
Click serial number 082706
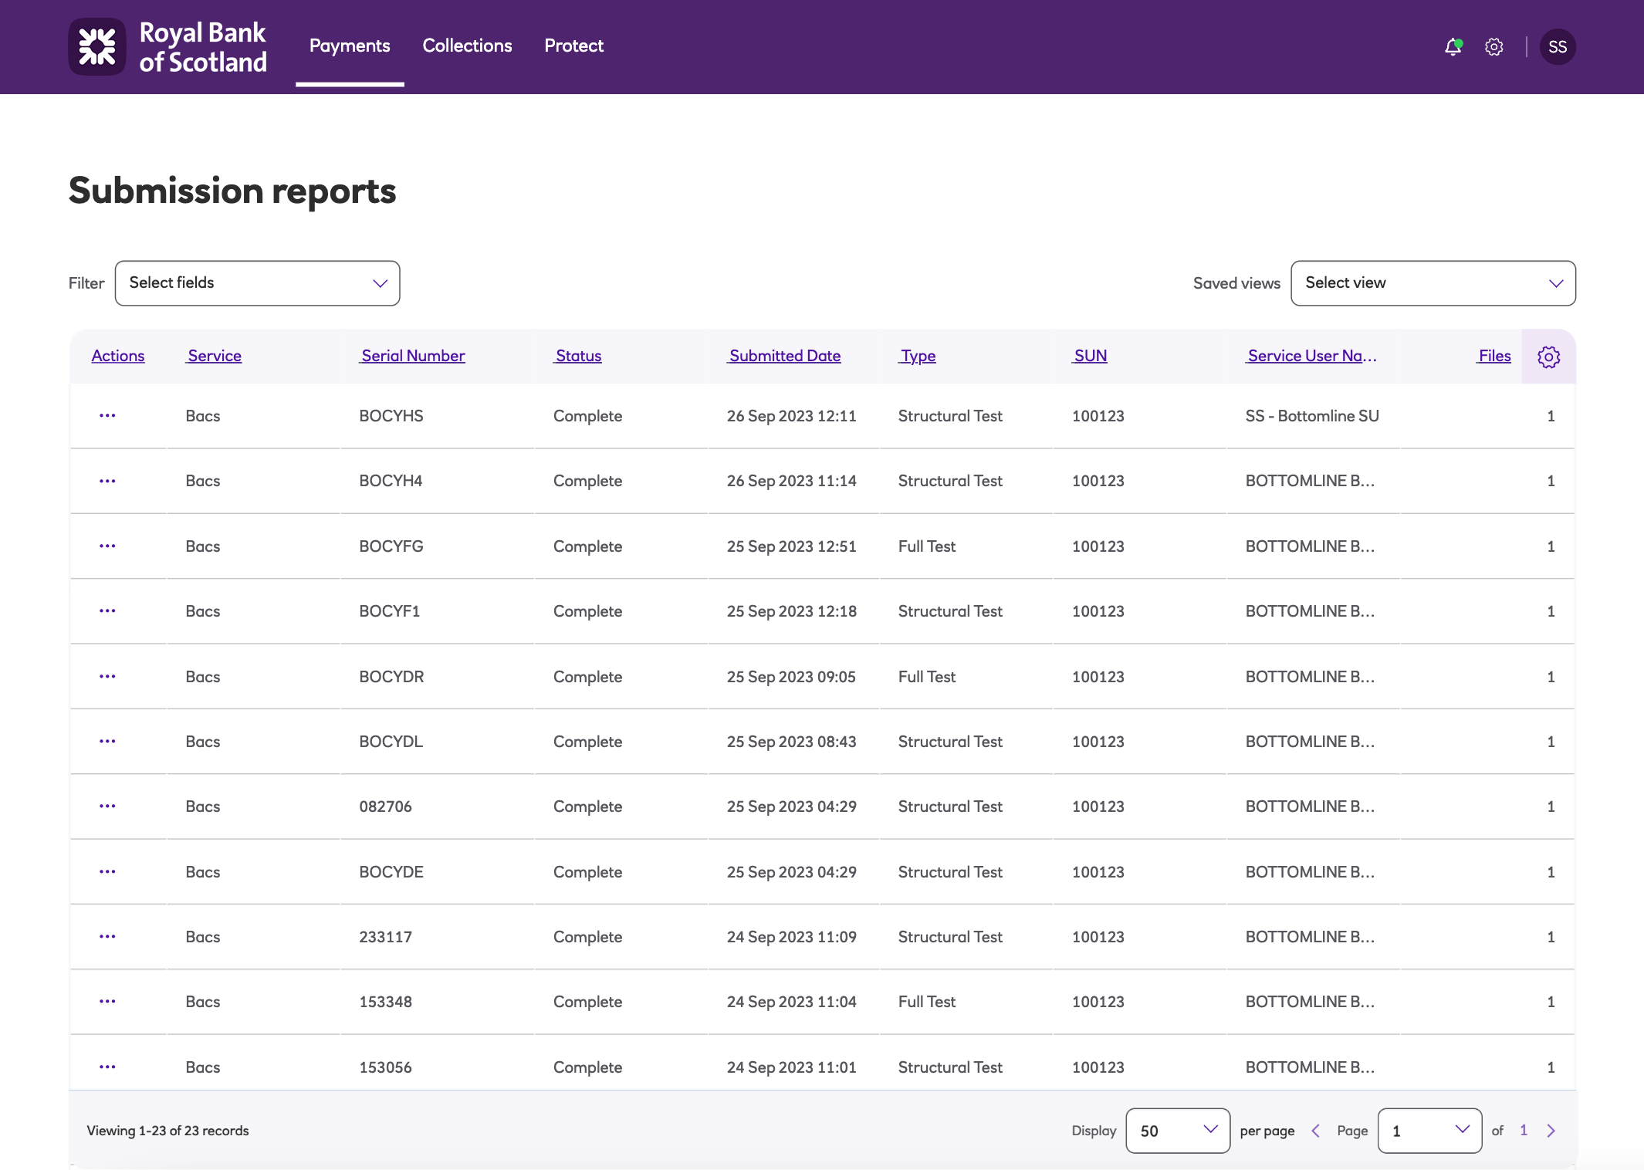coord(386,806)
